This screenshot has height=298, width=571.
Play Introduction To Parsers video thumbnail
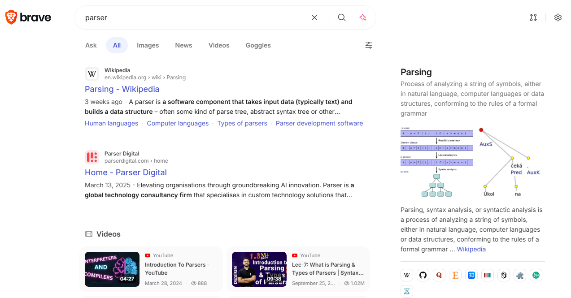(112, 269)
